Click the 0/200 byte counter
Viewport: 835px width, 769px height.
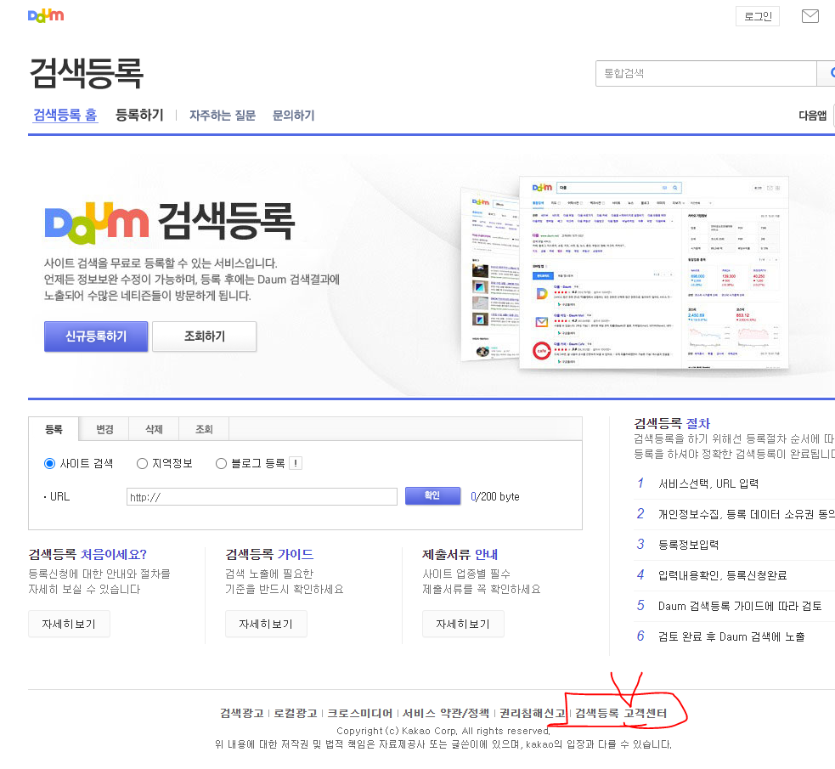point(495,496)
